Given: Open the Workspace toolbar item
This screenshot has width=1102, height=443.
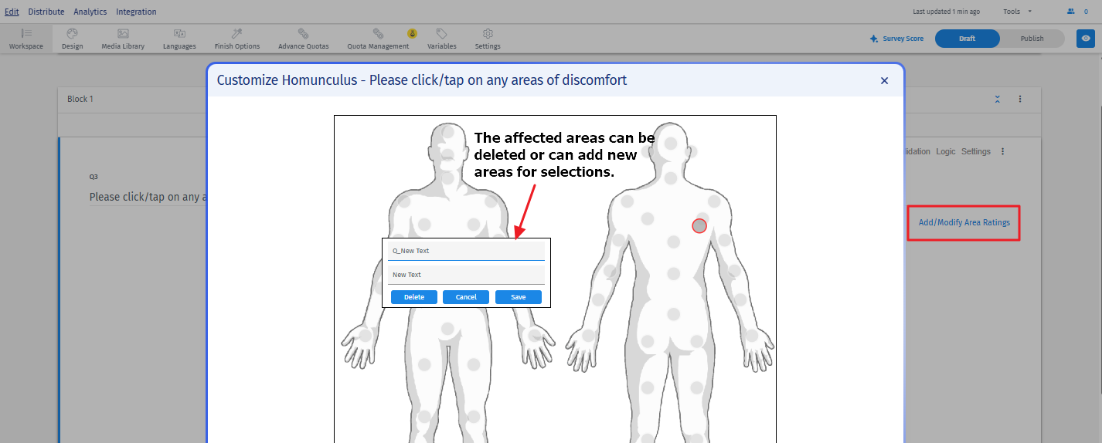Looking at the screenshot, I should (x=26, y=39).
